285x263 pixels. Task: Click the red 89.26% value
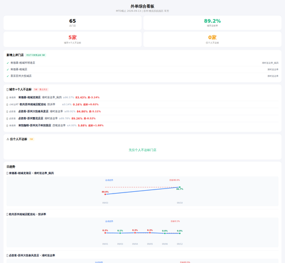[77, 118]
